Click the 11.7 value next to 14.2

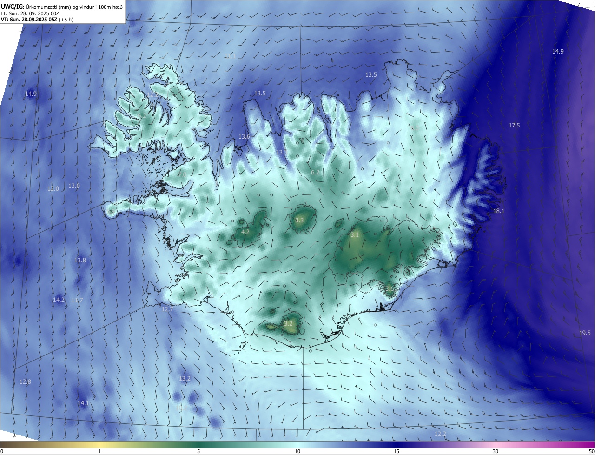click(x=77, y=301)
